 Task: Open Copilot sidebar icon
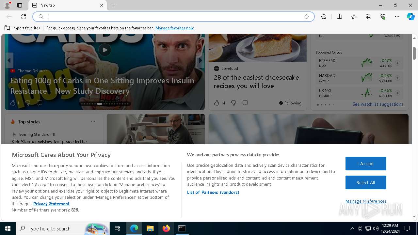[410, 17]
